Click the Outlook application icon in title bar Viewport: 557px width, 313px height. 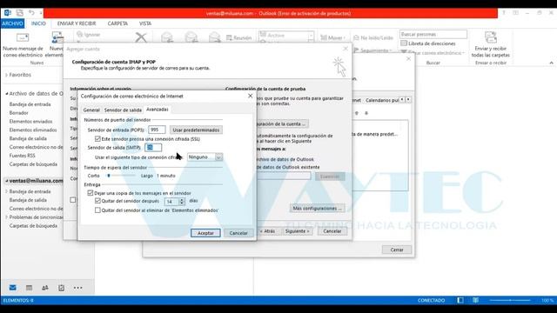[8, 13]
